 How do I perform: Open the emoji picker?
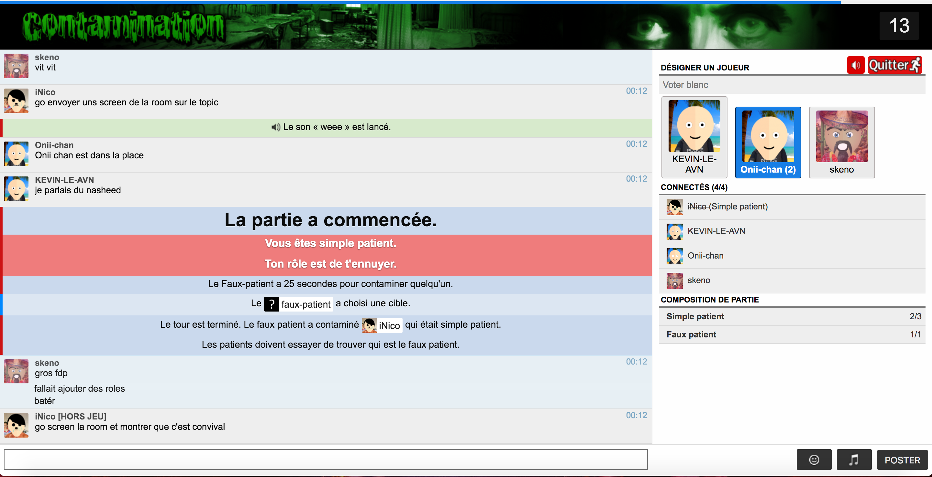[814, 460]
